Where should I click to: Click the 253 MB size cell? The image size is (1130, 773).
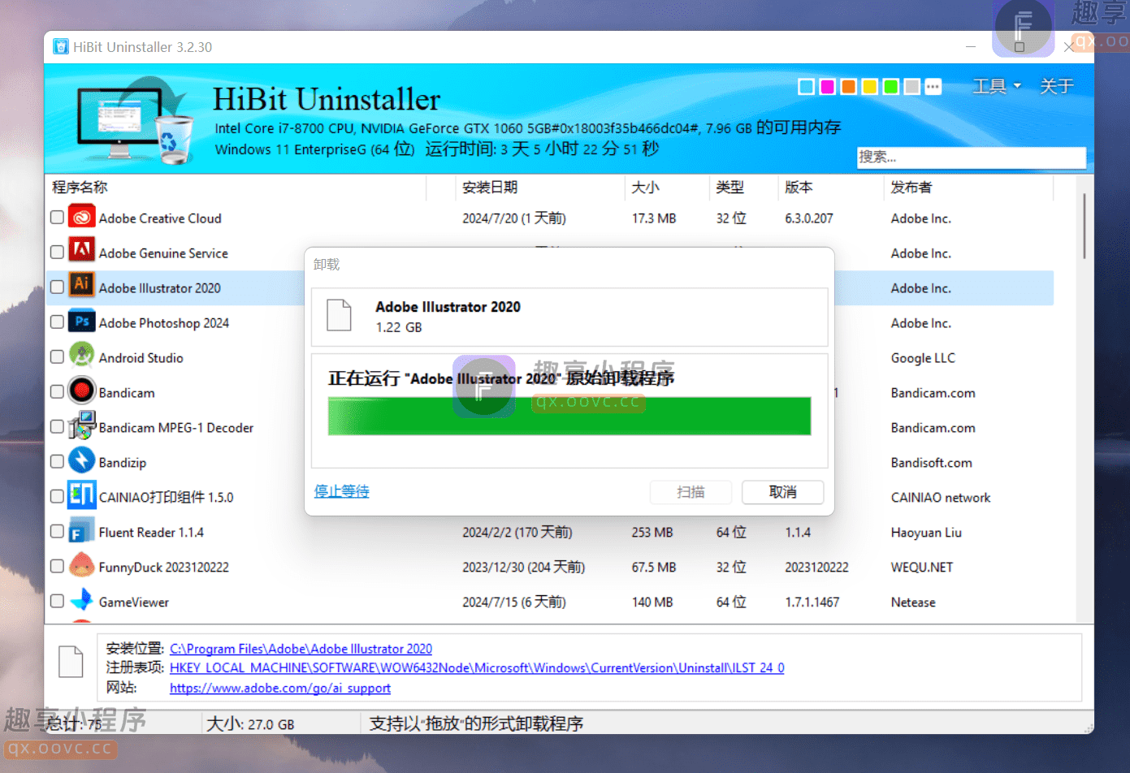tap(652, 533)
